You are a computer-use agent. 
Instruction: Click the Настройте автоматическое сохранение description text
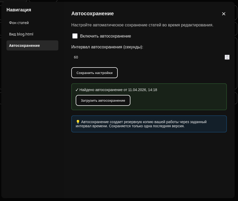142,25
